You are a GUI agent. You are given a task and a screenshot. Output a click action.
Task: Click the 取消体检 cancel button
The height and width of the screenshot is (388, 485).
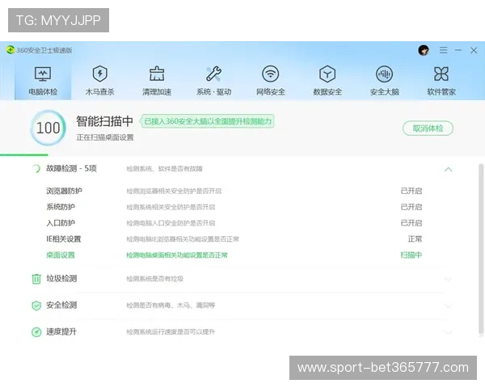[428, 128]
